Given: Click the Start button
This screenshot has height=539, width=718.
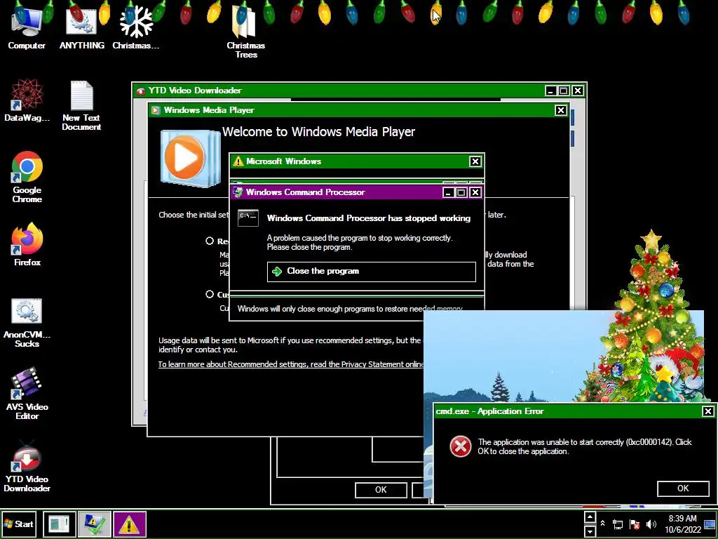Looking at the screenshot, I should pos(19,524).
